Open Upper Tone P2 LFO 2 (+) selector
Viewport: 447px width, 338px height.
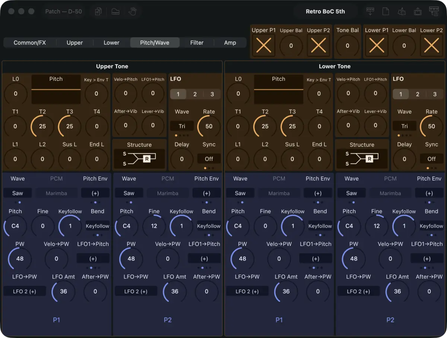coord(136,291)
